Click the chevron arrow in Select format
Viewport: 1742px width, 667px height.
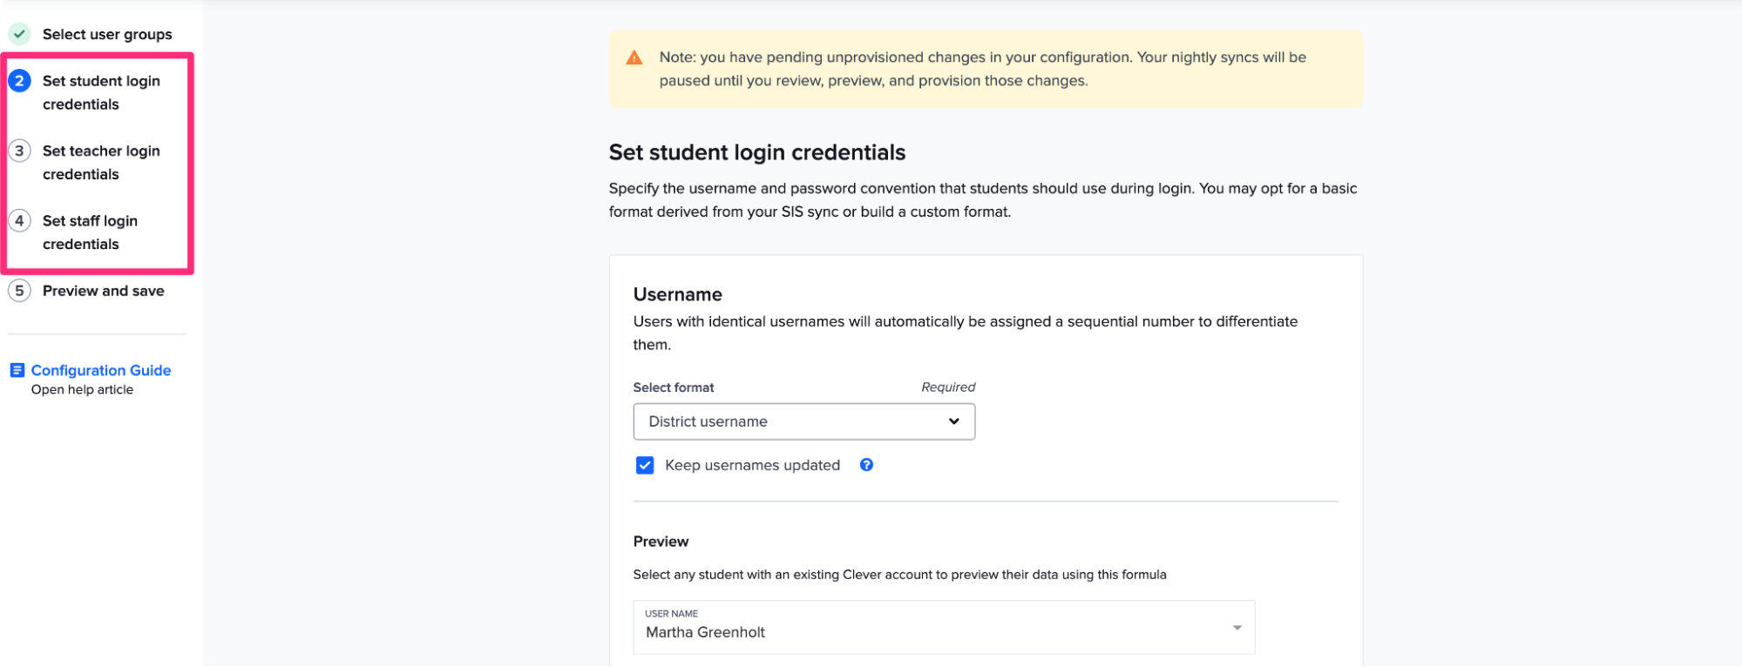coord(953,421)
